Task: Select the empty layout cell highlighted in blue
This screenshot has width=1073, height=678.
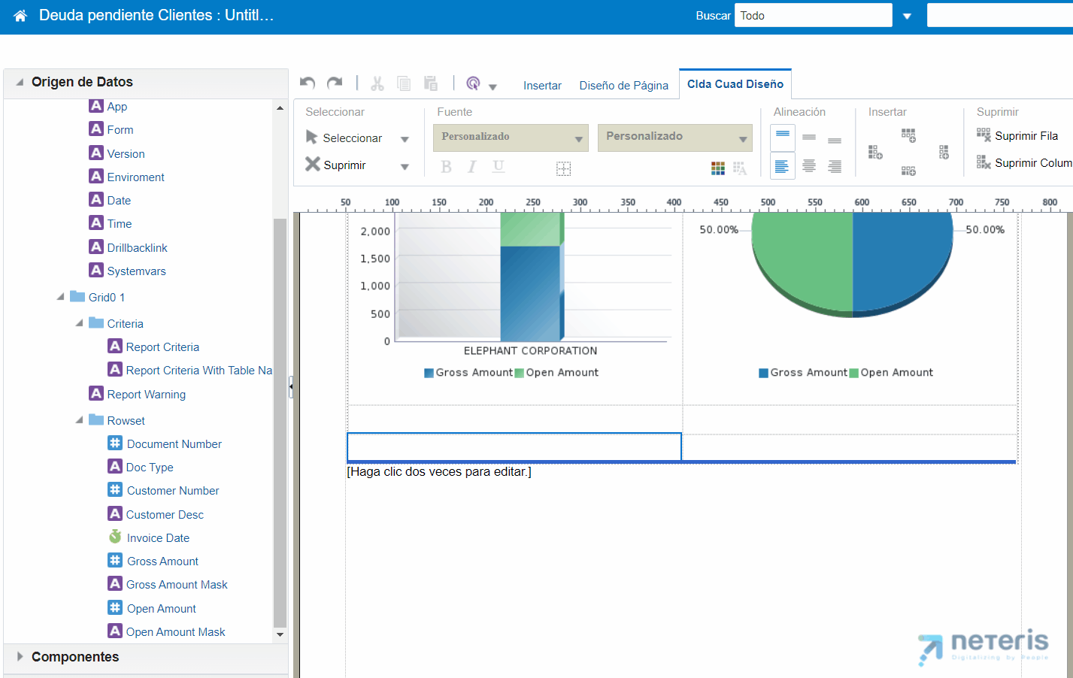Action: click(x=514, y=446)
